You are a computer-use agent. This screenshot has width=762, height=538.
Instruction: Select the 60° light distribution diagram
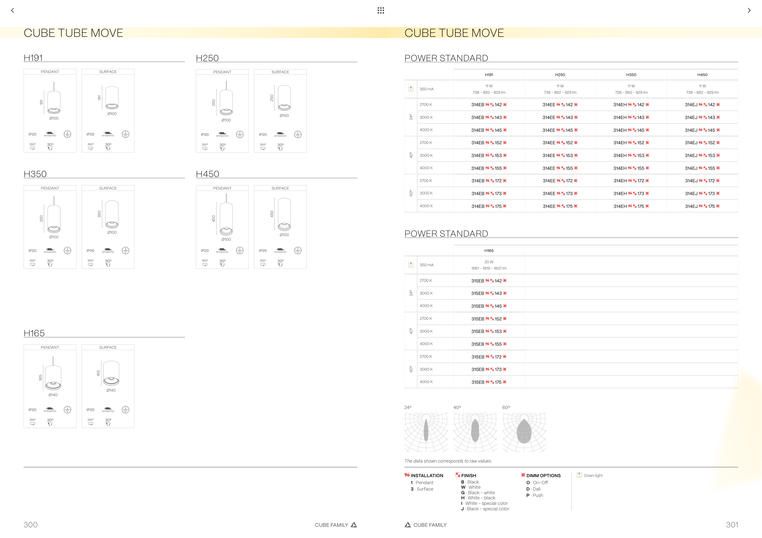524,432
